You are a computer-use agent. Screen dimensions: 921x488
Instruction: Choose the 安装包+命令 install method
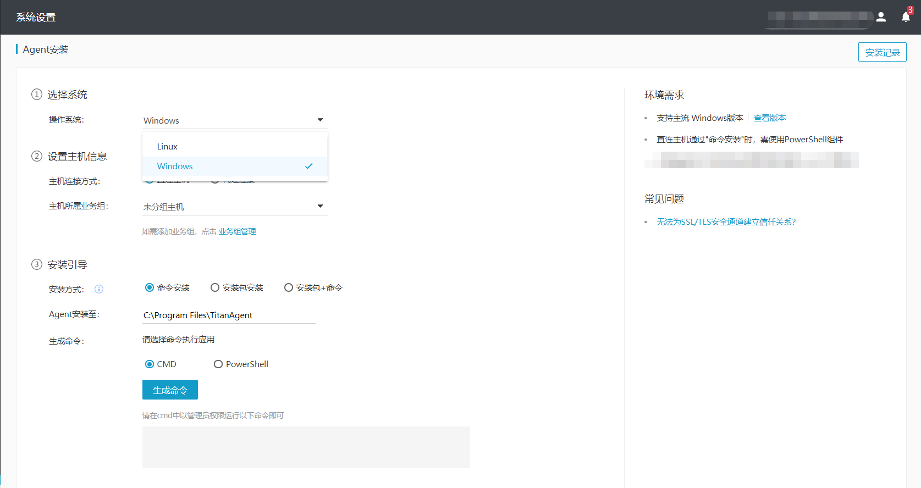pos(289,287)
